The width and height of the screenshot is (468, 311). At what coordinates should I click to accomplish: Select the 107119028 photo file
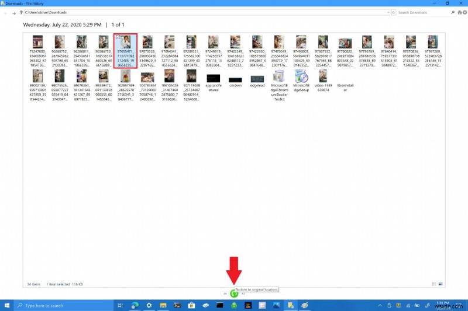[x=191, y=85]
